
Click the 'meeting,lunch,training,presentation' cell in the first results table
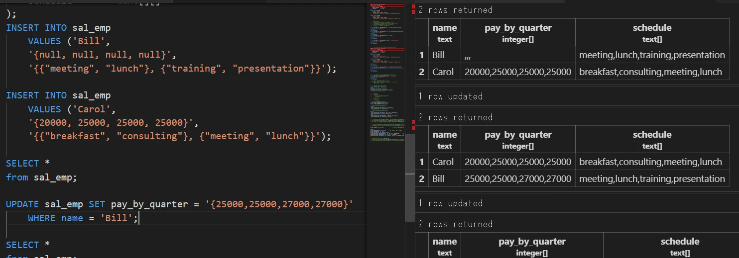point(652,55)
